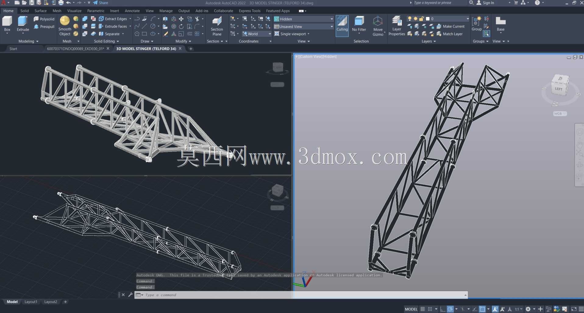Click the Extract Edges tool
The width and height of the screenshot is (584, 313).
click(x=113, y=19)
